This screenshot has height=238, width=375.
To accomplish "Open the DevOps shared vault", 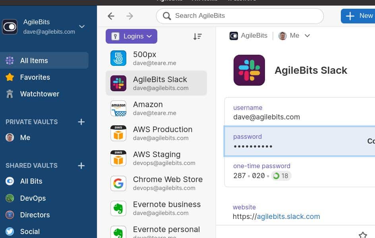I will (25, 198).
